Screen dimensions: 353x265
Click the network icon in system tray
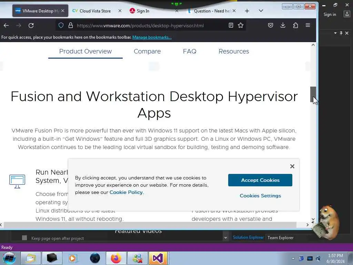[310, 258]
